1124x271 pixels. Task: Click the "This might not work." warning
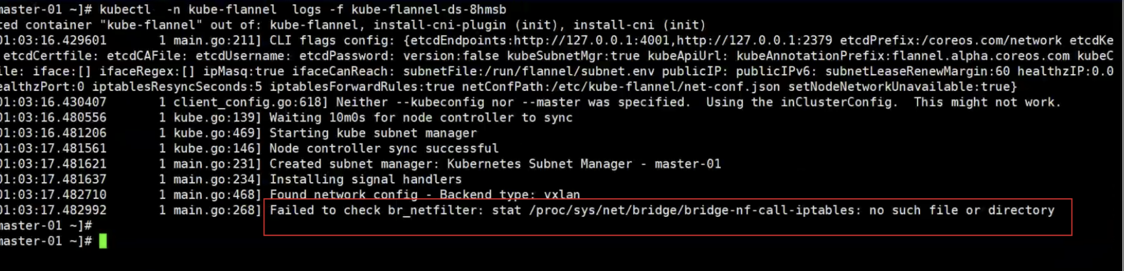tap(987, 102)
